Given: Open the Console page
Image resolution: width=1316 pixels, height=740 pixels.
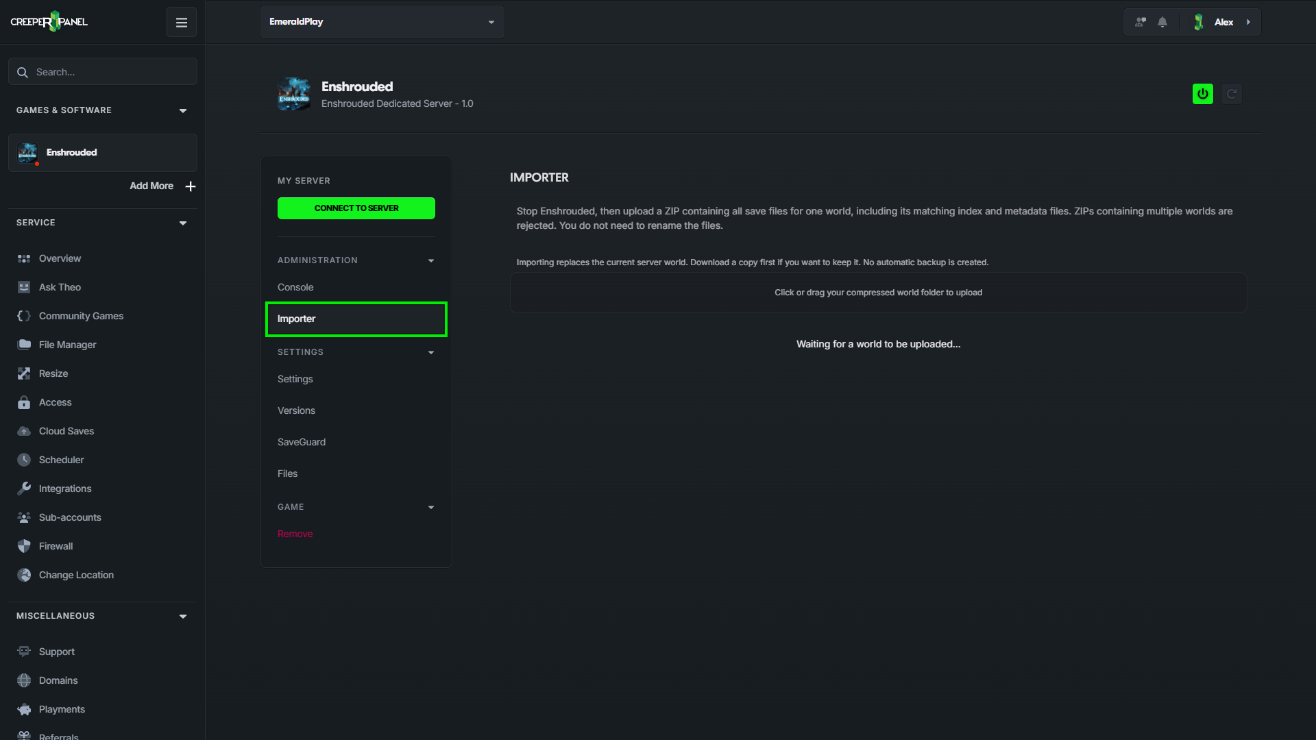Looking at the screenshot, I should 295,287.
